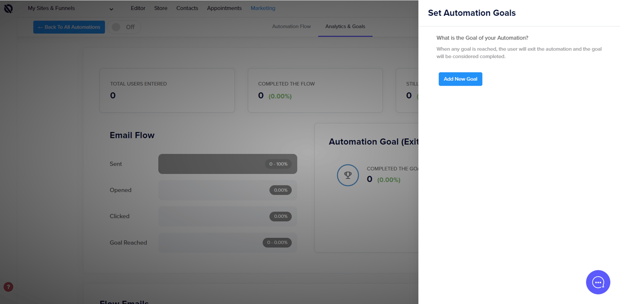
Task: Open Appointments in the top navigation
Action: [x=224, y=8]
